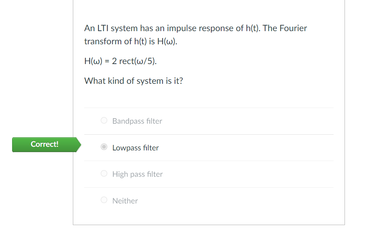Click the equation H(ω) = 2 rect(ω/5)

coord(120,61)
